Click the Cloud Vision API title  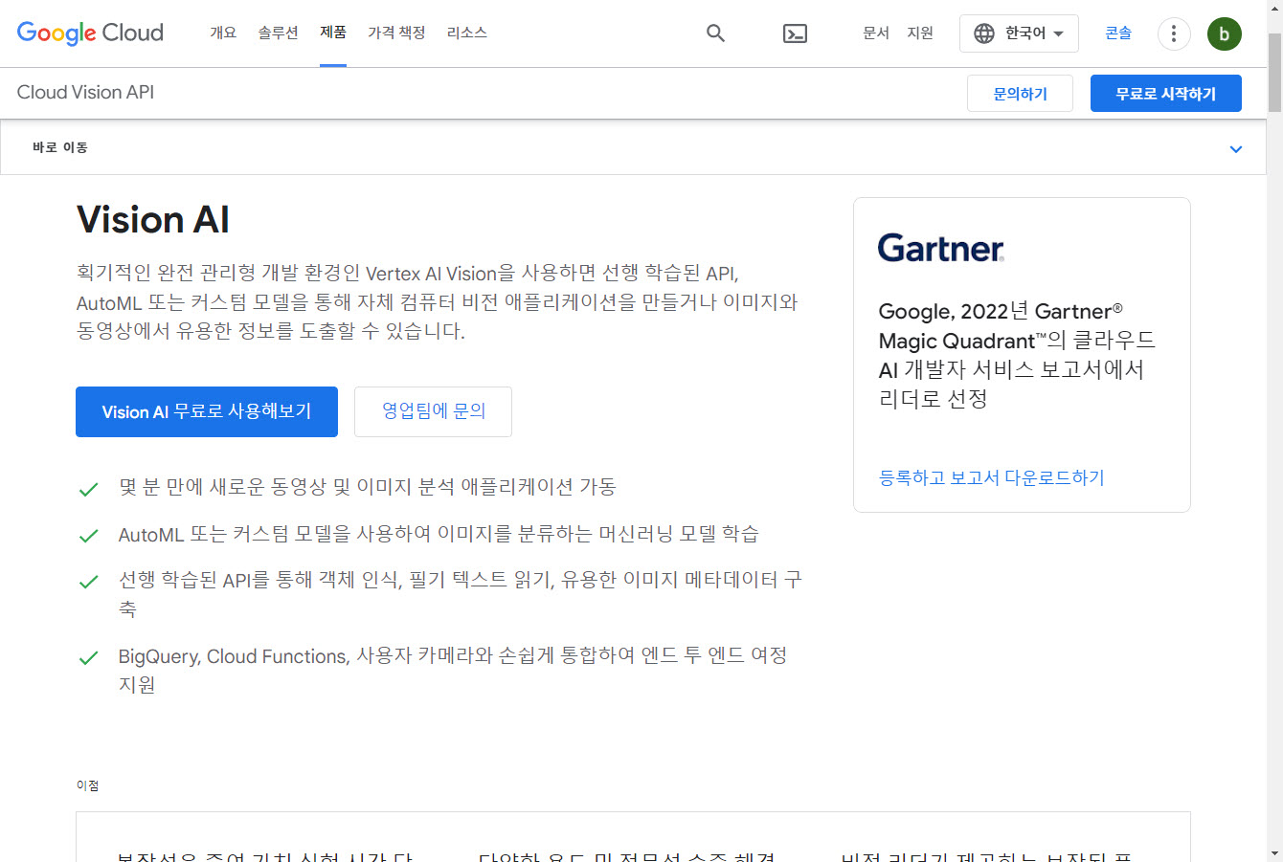(85, 92)
